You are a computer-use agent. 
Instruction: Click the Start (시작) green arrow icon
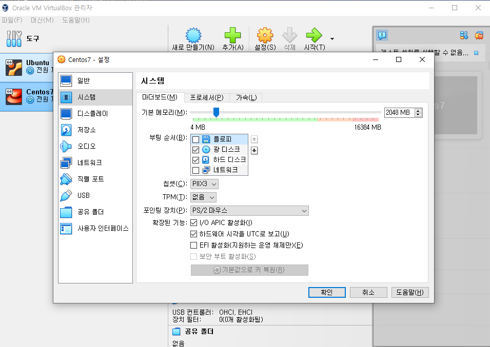314,35
